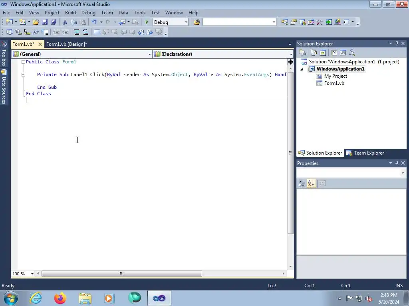409x306 pixels.
Task: Click the Cut scissors icon
Action: (x=65, y=22)
